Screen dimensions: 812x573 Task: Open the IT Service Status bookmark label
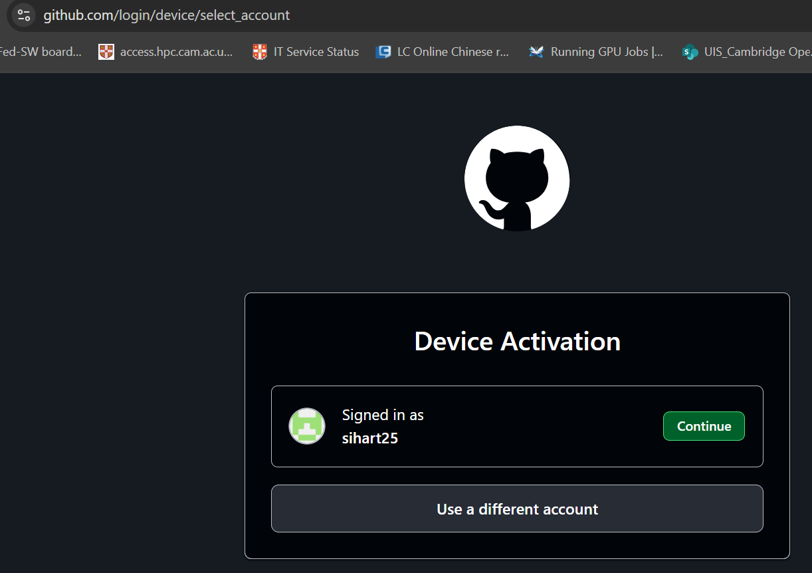pyautogui.click(x=316, y=52)
